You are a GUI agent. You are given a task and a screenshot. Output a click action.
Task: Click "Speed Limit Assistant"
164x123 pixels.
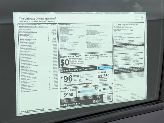[x=26, y=47]
